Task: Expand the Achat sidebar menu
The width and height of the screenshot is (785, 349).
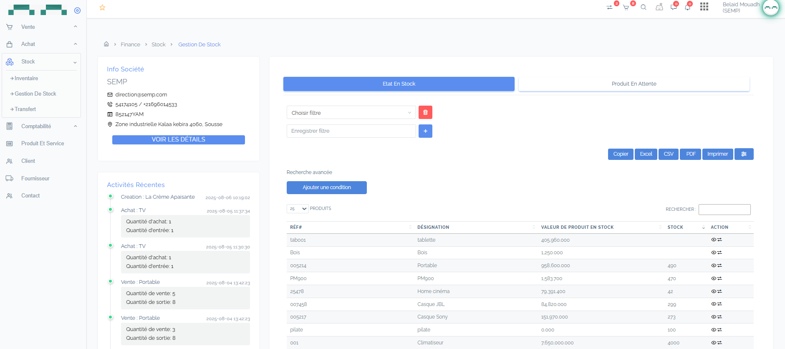Action: coord(41,44)
